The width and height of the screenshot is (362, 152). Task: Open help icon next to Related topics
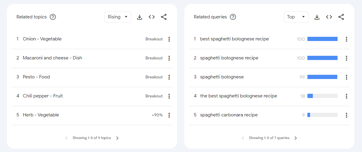53,17
